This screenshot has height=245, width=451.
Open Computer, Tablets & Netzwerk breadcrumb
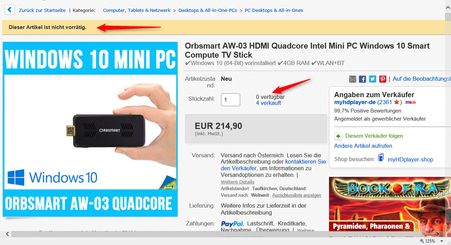137,10
